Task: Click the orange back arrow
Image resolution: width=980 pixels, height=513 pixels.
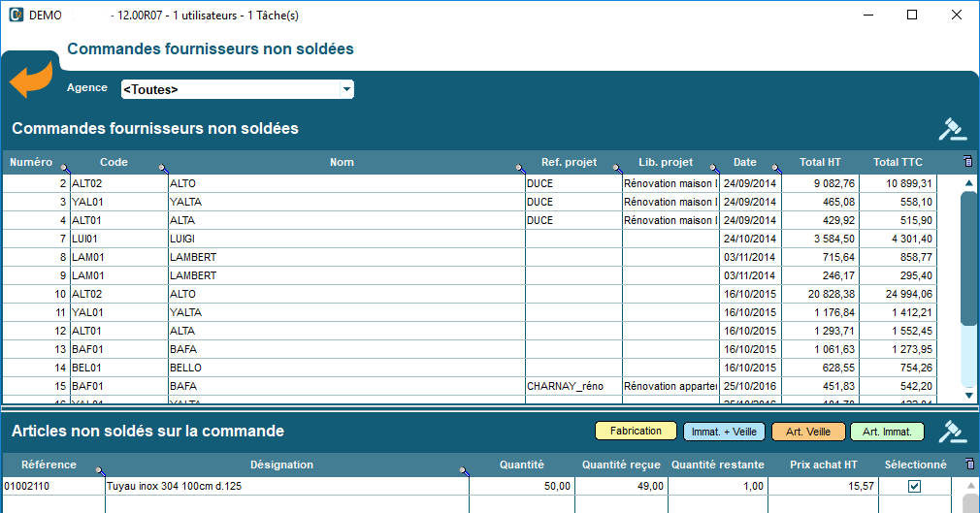Action: click(x=31, y=80)
